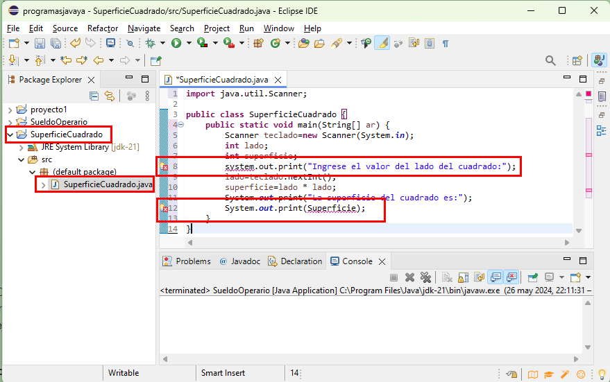Click the Debug bug icon
This screenshot has width=610, height=382.
coord(151,43)
